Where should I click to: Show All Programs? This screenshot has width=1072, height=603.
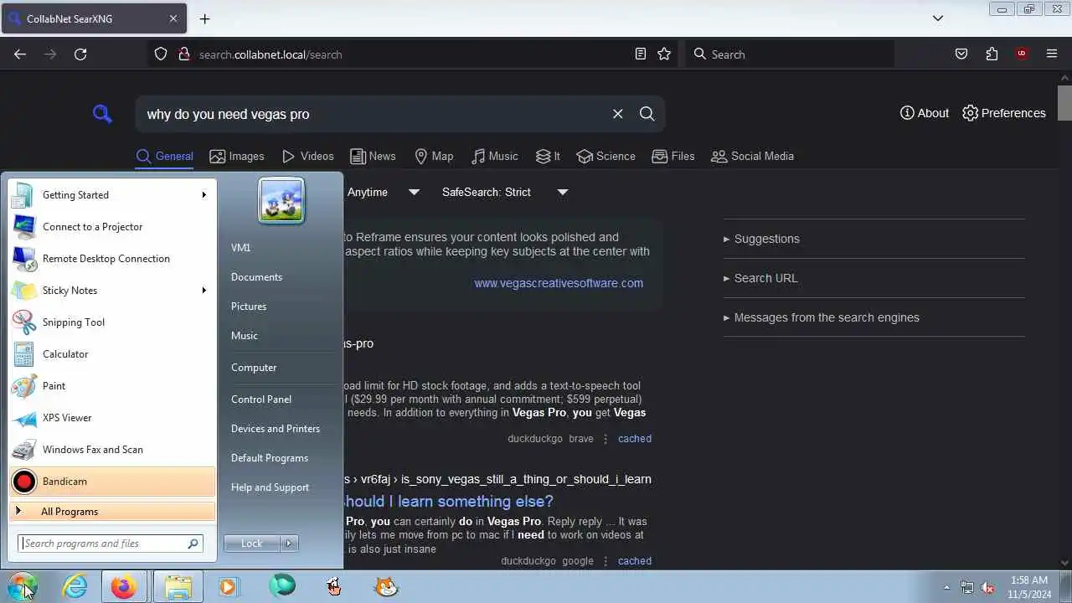point(111,511)
